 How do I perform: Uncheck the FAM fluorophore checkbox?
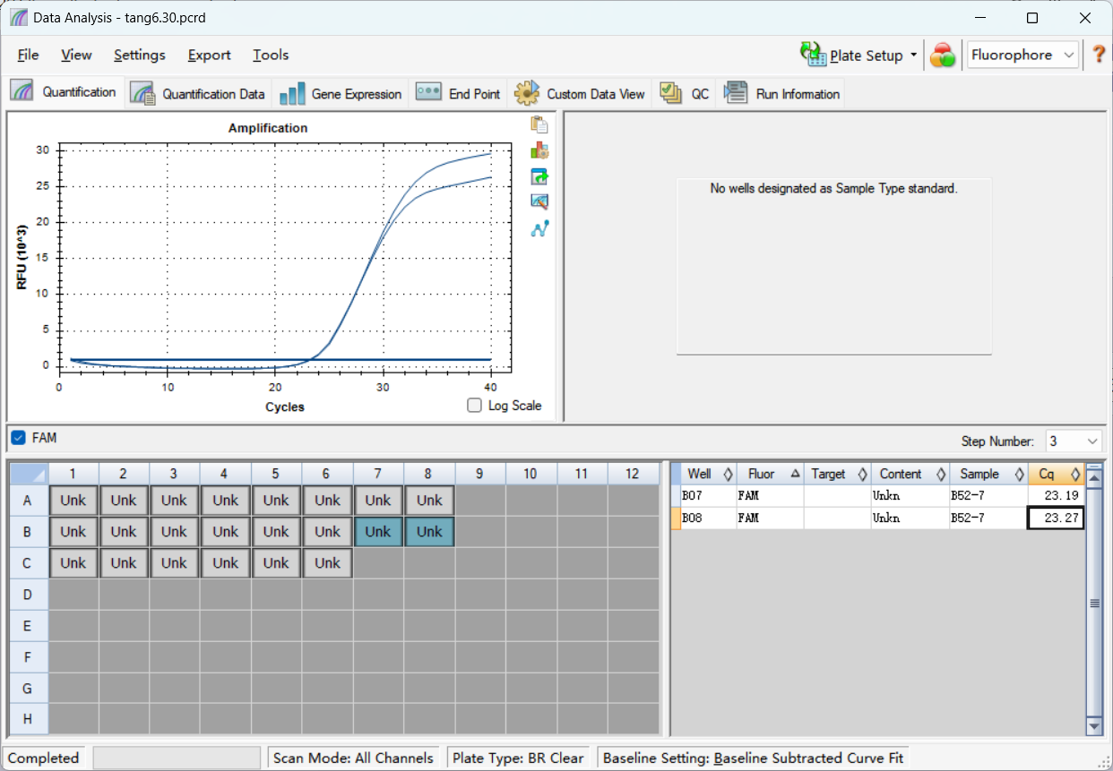[x=18, y=438]
